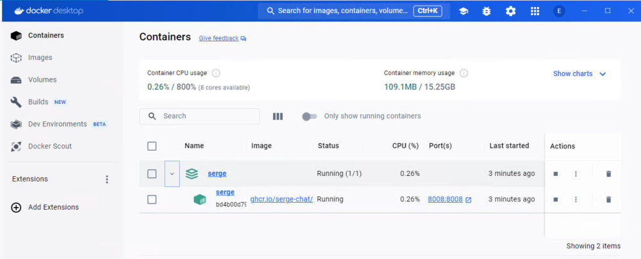Click container ID bd4b00d79 text
This screenshot has height=259, width=641.
coord(231,205)
